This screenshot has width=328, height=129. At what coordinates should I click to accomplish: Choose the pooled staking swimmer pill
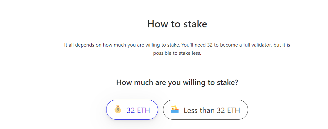click(205, 109)
